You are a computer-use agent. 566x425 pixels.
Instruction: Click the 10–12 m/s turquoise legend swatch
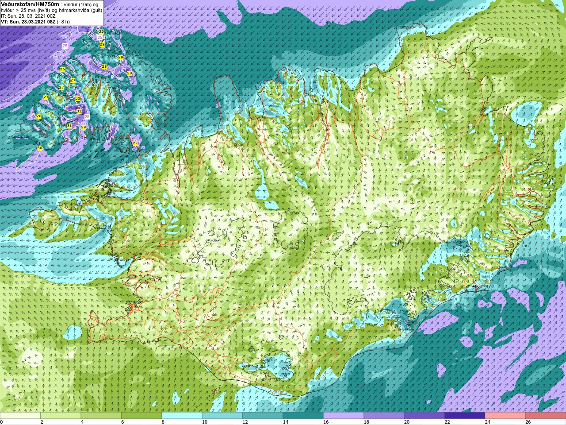(222, 416)
